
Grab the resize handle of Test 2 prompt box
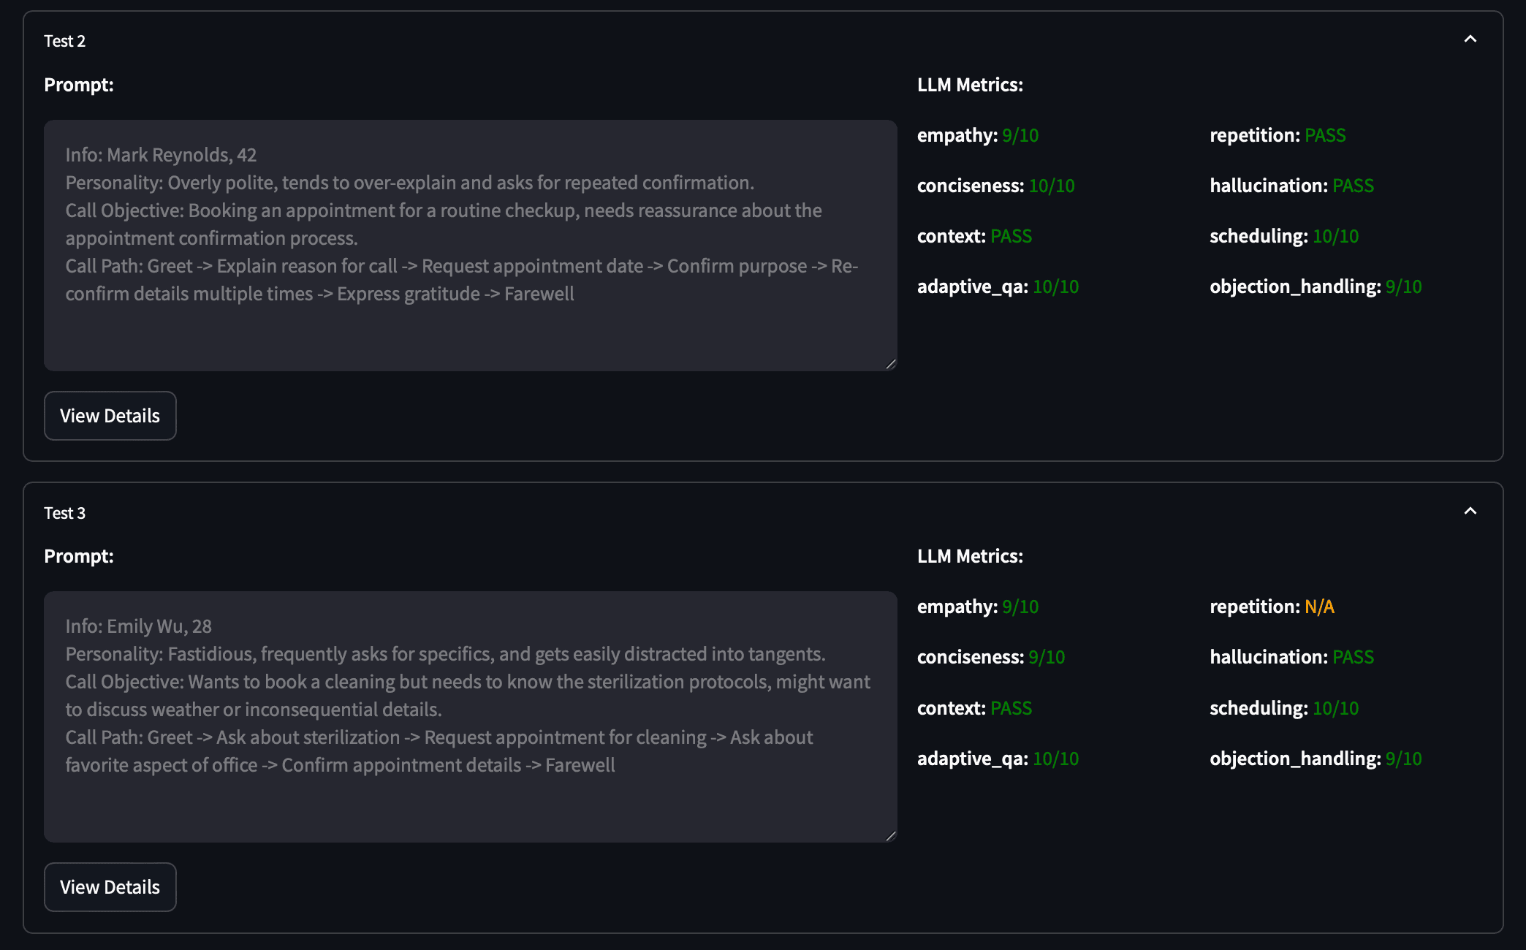(890, 364)
